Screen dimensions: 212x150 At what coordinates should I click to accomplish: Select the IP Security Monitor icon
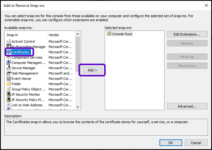tap(9, 94)
